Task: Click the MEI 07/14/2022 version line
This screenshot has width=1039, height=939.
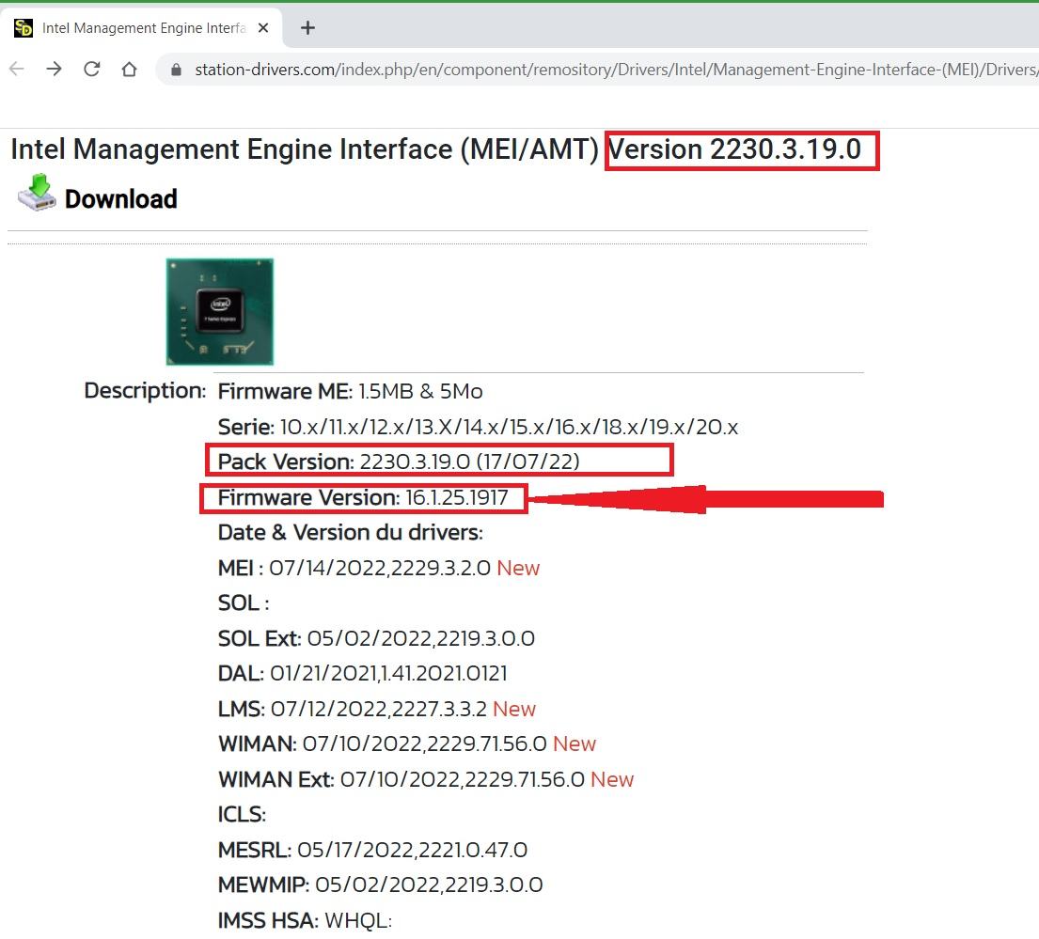Action: click(379, 568)
